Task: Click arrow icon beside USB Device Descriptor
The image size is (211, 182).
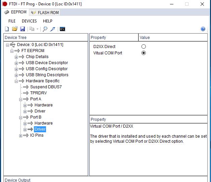Action: pyautogui.click(x=22, y=63)
